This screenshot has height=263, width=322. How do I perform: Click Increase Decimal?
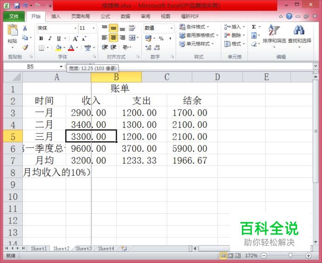click(148, 48)
